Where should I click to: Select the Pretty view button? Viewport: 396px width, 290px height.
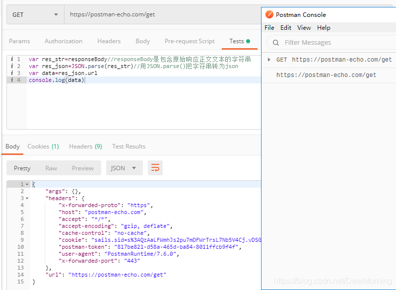(22, 168)
